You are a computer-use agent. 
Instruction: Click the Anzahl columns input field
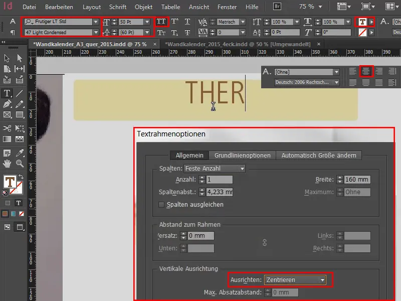coord(220,180)
